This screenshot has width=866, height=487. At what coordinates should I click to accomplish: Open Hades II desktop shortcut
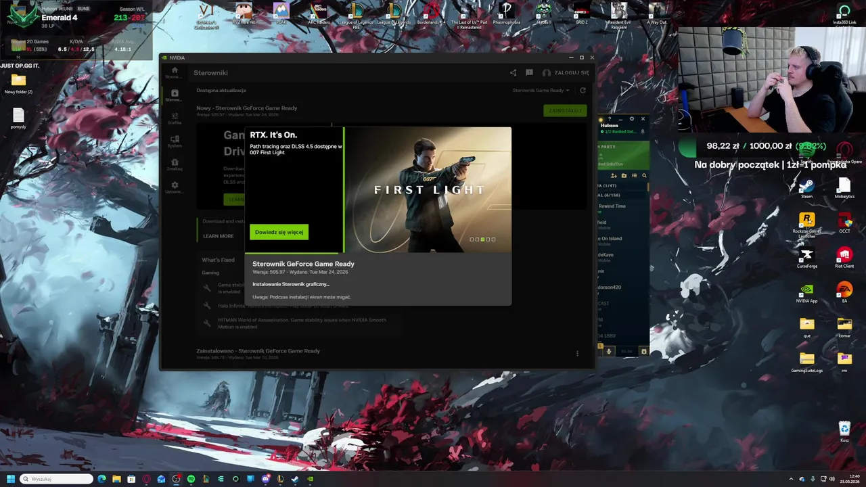[544, 14]
